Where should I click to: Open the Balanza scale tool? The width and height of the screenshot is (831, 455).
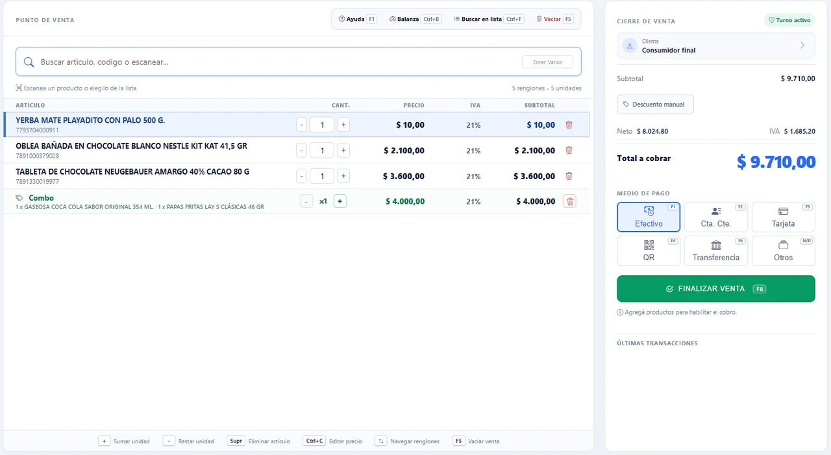coord(415,19)
